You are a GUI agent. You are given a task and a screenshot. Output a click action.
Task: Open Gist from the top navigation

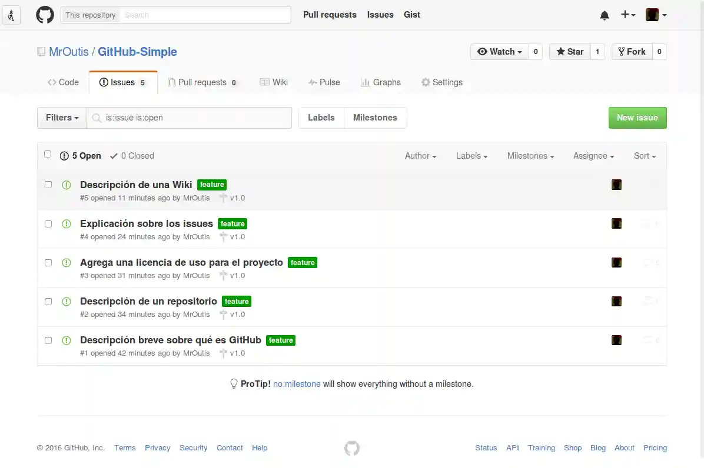[x=411, y=15]
